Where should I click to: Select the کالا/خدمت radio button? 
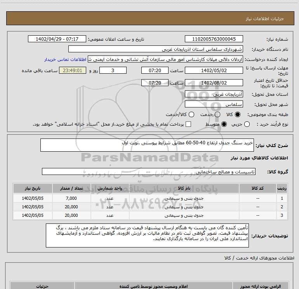pyautogui.click(x=191, y=114)
